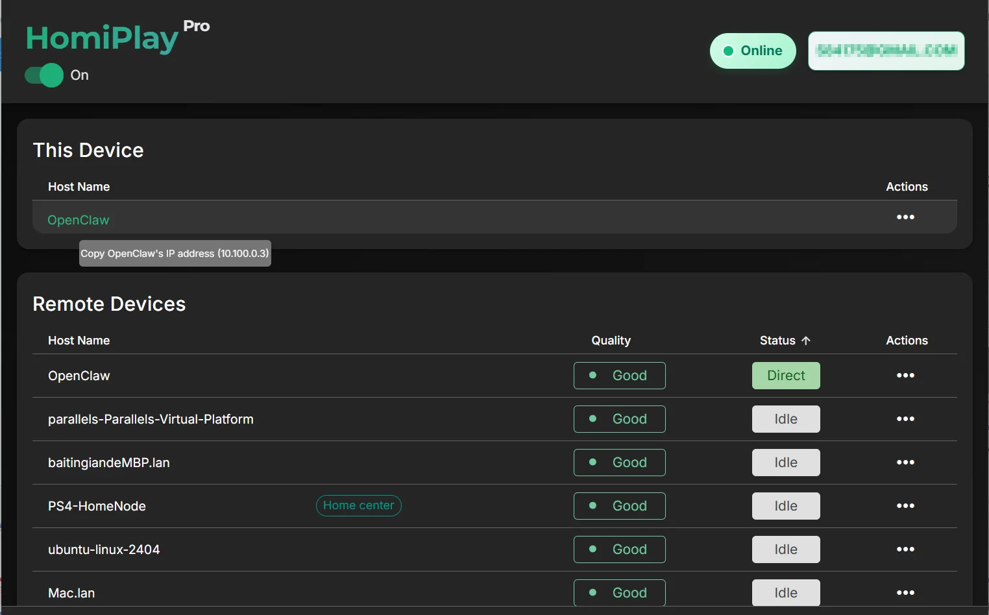This screenshot has height=615, width=989.
Task: Click Idle status for PS4-HomeNode
Action: [786, 506]
